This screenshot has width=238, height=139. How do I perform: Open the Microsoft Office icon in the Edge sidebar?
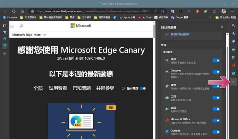[233, 65]
